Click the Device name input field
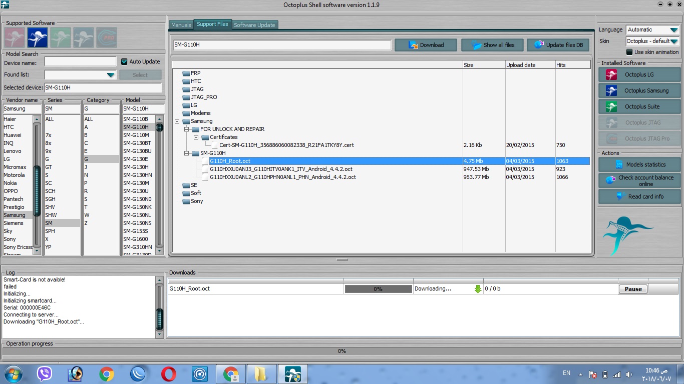684x384 pixels. (80, 61)
